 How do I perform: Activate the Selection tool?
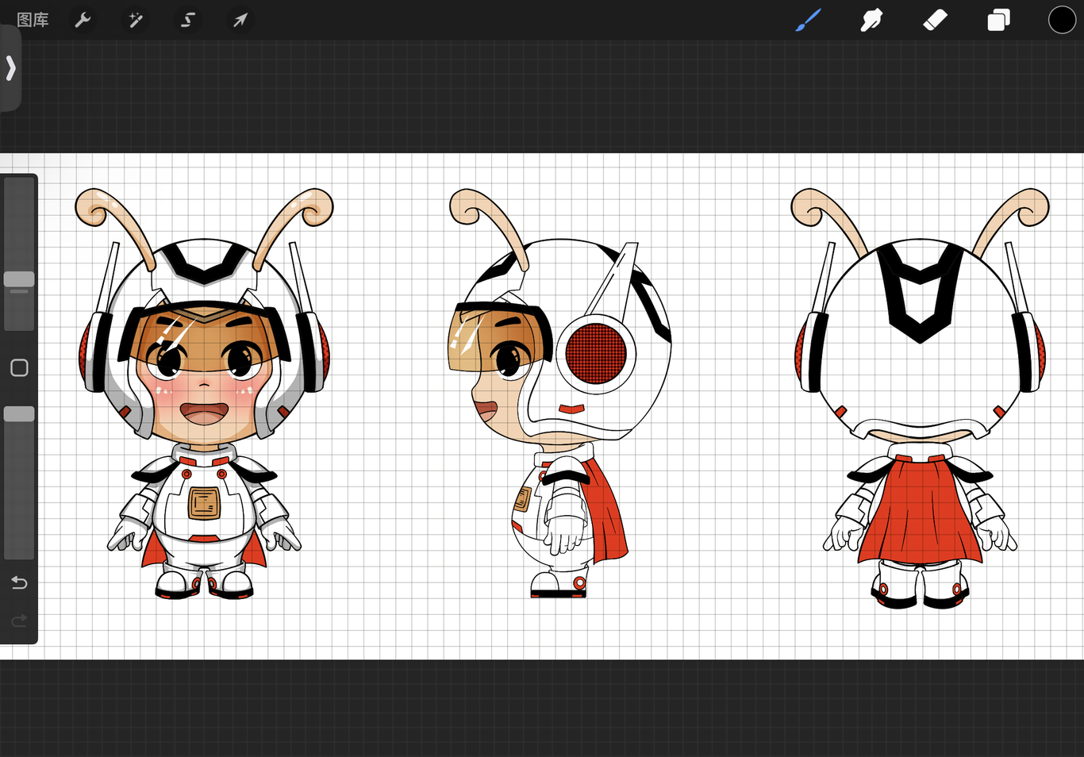pyautogui.click(x=188, y=20)
